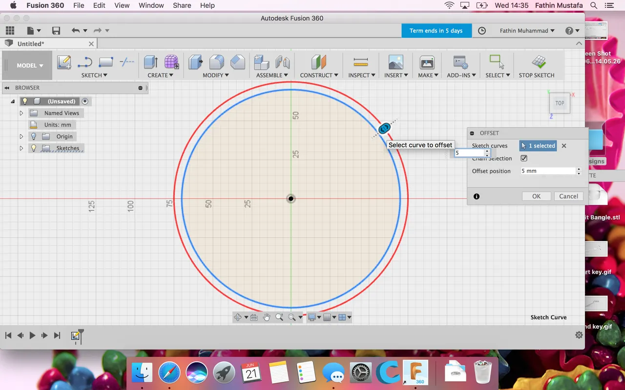625x390 pixels.
Task: Click the Offset position 5 mm field
Action: pyautogui.click(x=548, y=171)
